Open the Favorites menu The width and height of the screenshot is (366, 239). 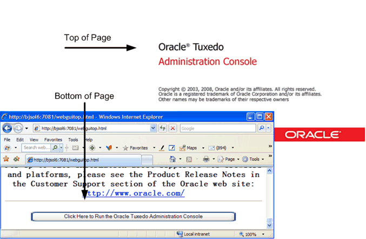53,140
